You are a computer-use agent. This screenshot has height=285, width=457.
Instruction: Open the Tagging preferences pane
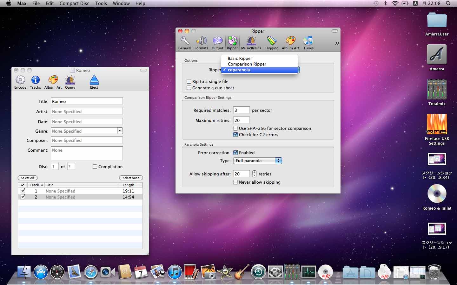pyautogui.click(x=271, y=43)
